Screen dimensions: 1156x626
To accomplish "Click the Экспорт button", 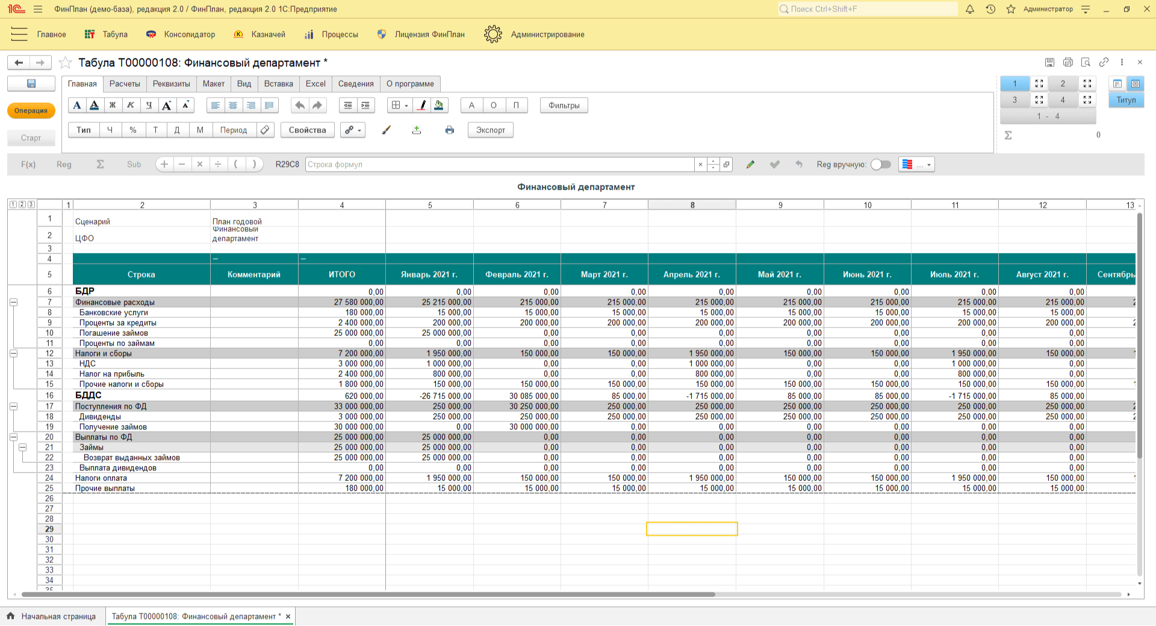I will (x=490, y=130).
